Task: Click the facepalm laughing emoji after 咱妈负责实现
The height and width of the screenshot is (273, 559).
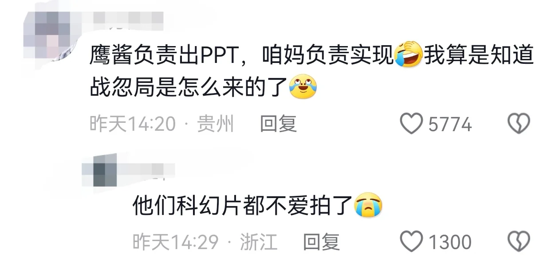Action: 409,55
